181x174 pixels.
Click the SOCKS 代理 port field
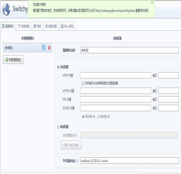pos(168,108)
